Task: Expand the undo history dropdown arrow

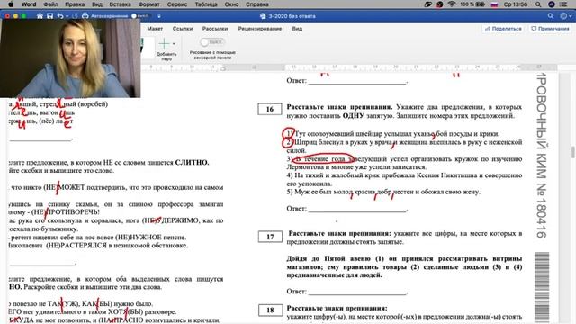Action: (x=67, y=16)
